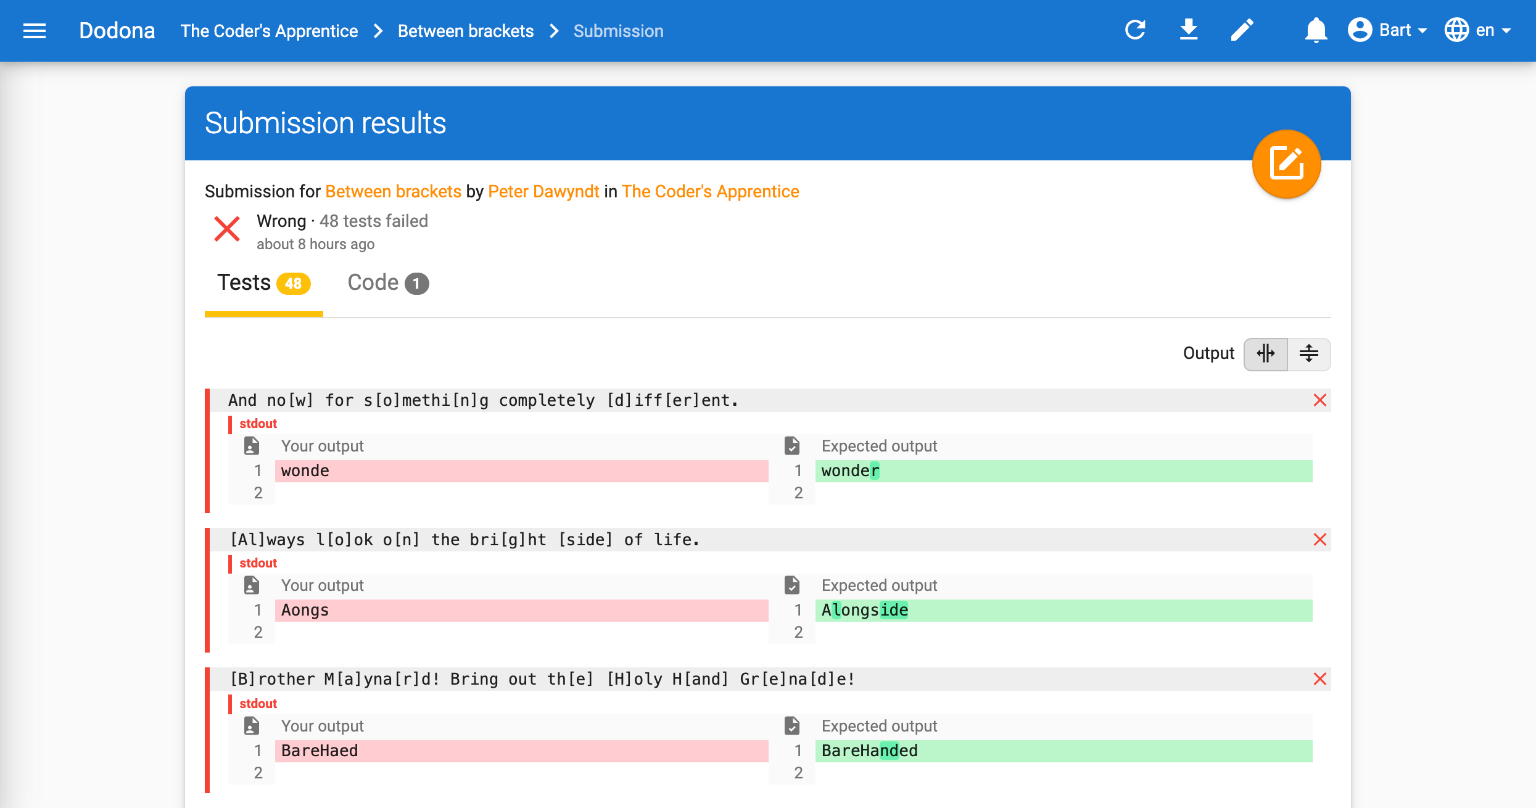Click the Between brackets breadcrumb
Screen dimensions: 1536x808
pyautogui.click(x=465, y=31)
